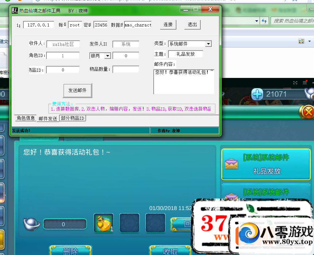Image resolution: width=314 pixels, height=255 pixels.
Task: Click the browser refresh arrows icon
Action: 264,21
